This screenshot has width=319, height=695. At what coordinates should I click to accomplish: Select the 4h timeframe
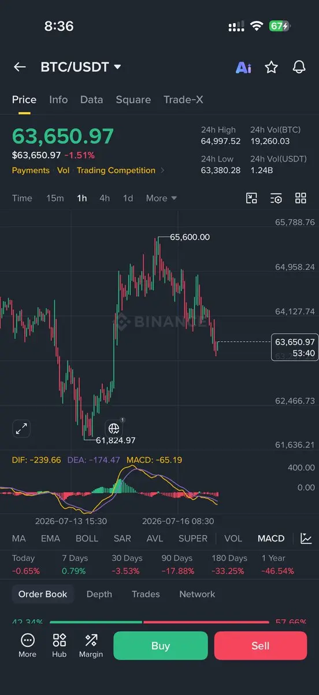105,198
